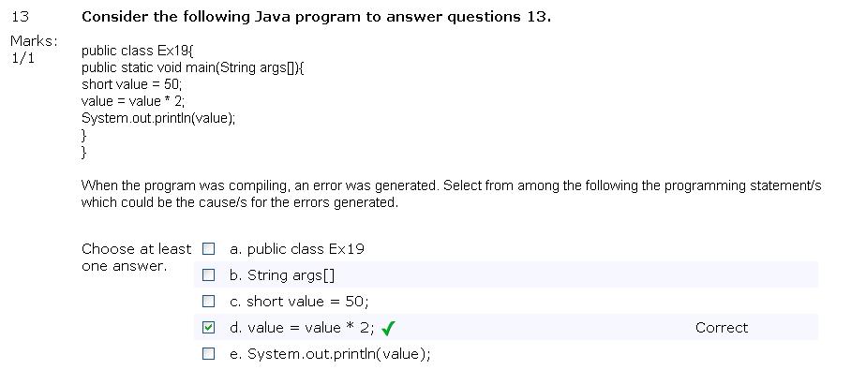This screenshot has width=866, height=370.
Task: Click option label 'c. short value = 50;'
Action: point(299,301)
